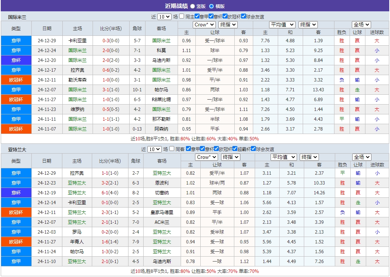Disable the 欧冠杯 checkbox for 国际米兰
Viewport: 390px width, 277px height.
click(225, 17)
